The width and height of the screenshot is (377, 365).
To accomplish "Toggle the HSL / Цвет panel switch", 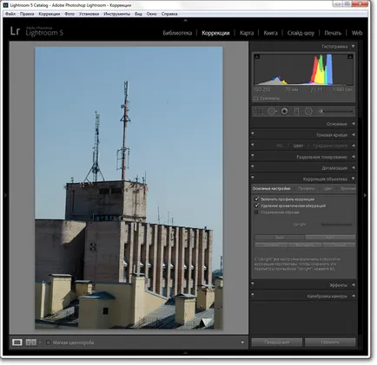I will pos(253,145).
